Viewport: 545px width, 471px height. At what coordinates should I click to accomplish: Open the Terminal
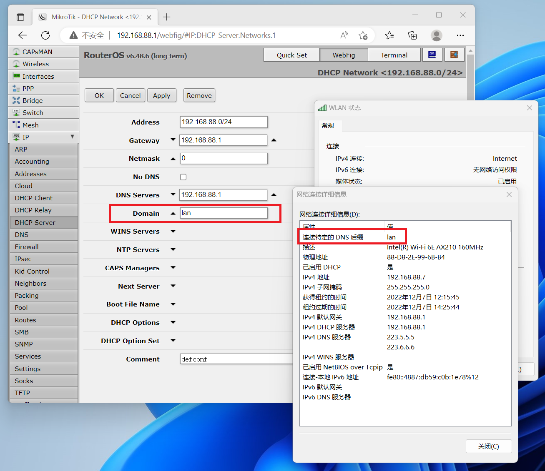point(394,55)
